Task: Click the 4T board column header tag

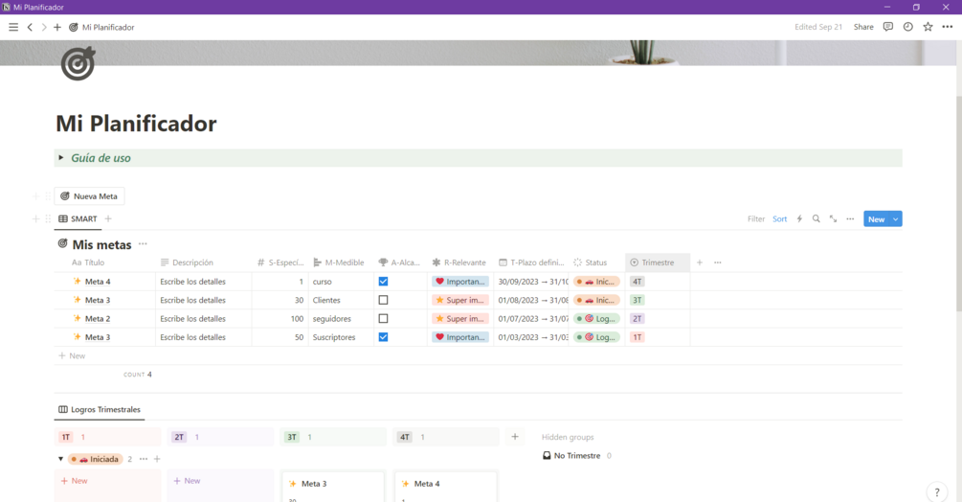Action: coord(404,437)
